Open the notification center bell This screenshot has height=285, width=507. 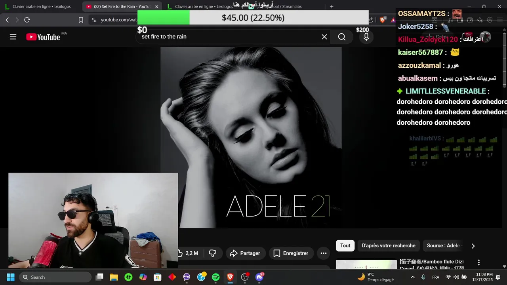pos(498,277)
